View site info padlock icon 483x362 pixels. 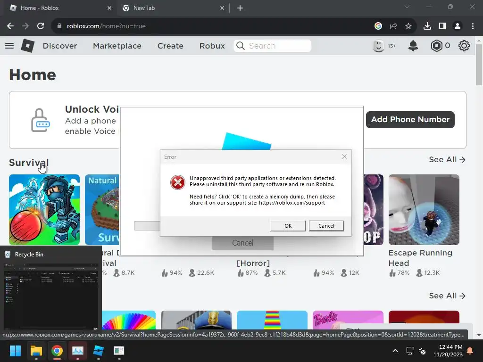(x=59, y=26)
